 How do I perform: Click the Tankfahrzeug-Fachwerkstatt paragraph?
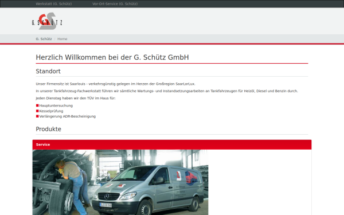click(x=167, y=91)
